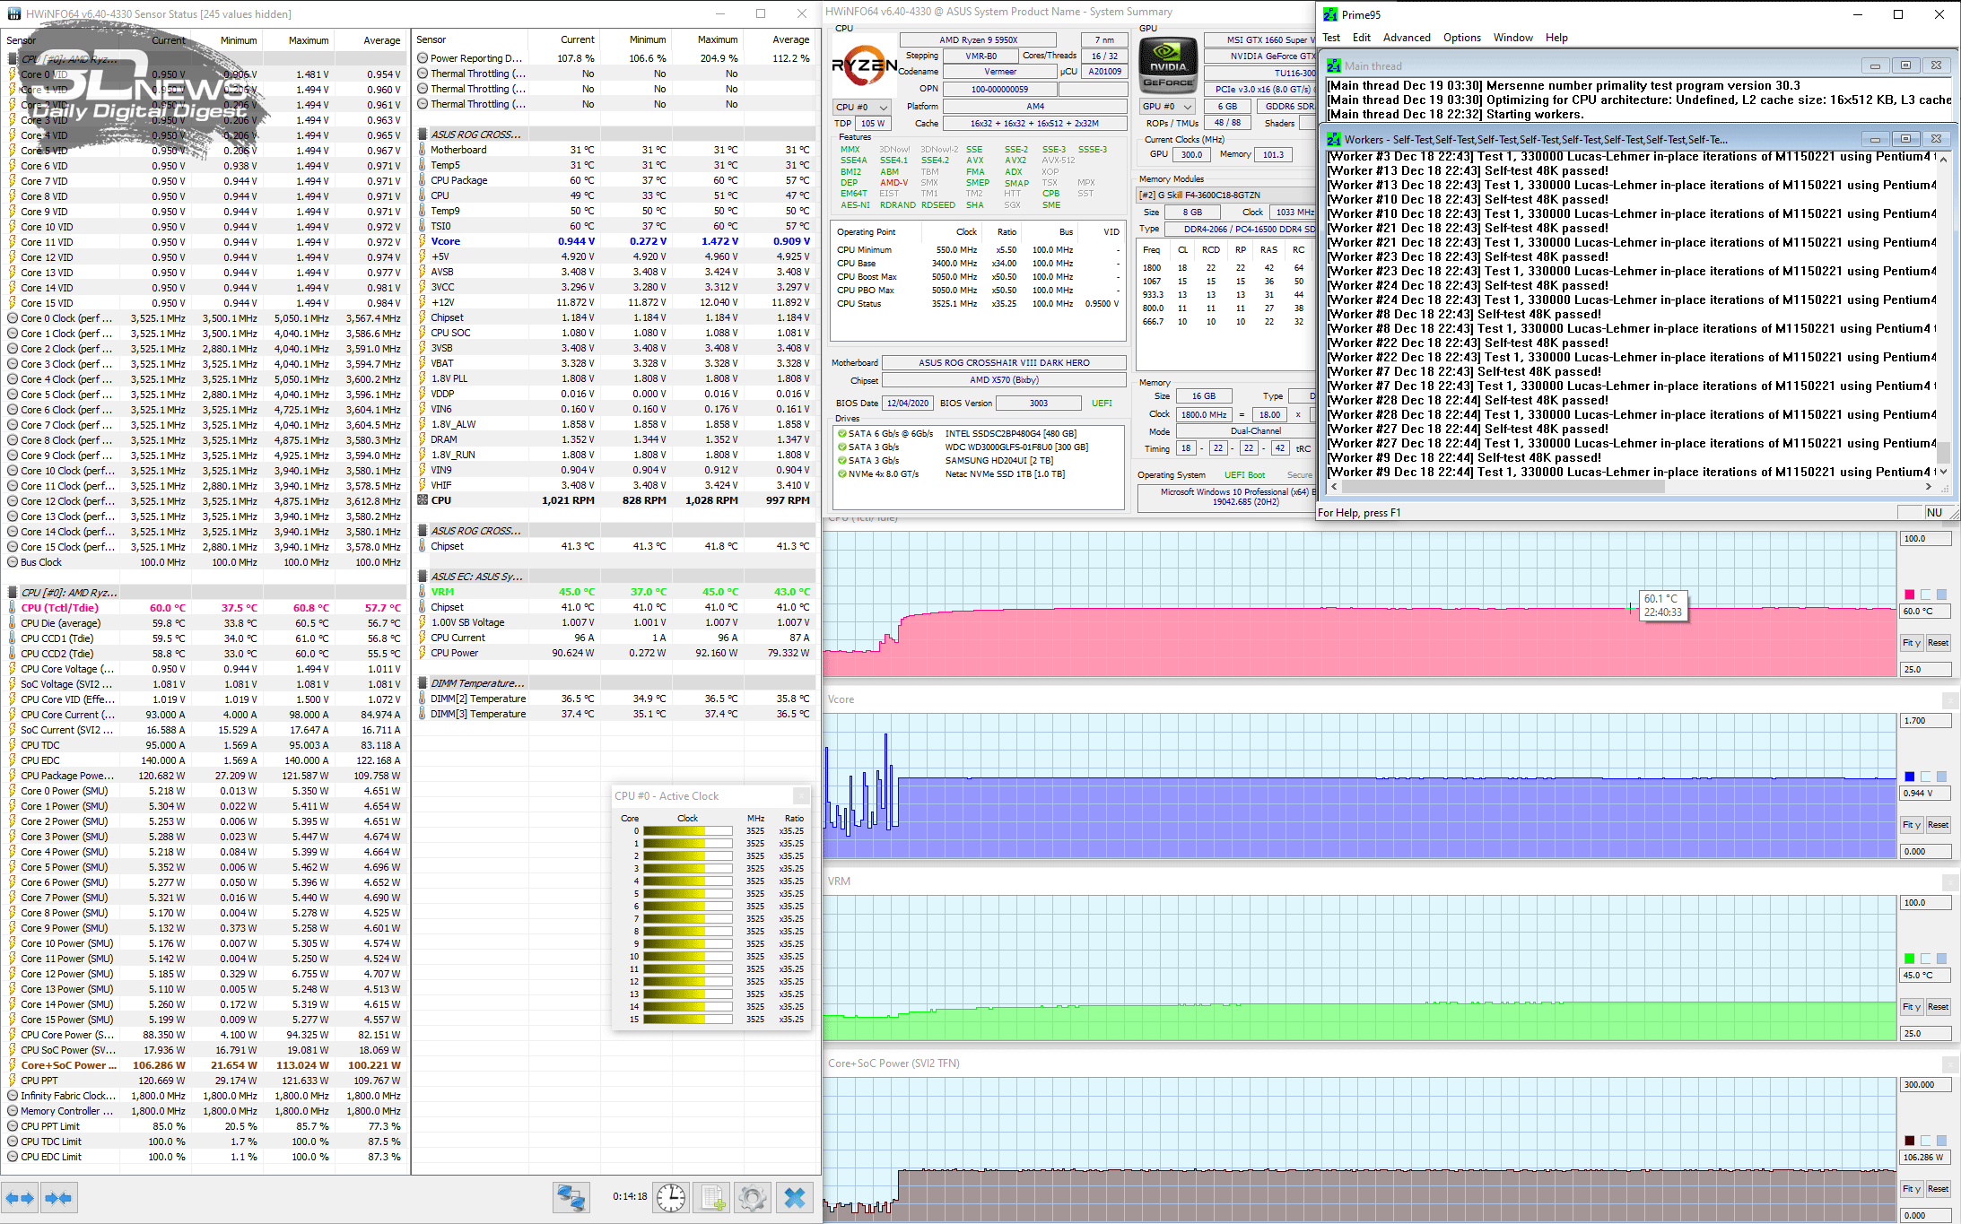Close the Vcore graph panel
The image size is (1961, 1224).
pyautogui.click(x=1950, y=699)
